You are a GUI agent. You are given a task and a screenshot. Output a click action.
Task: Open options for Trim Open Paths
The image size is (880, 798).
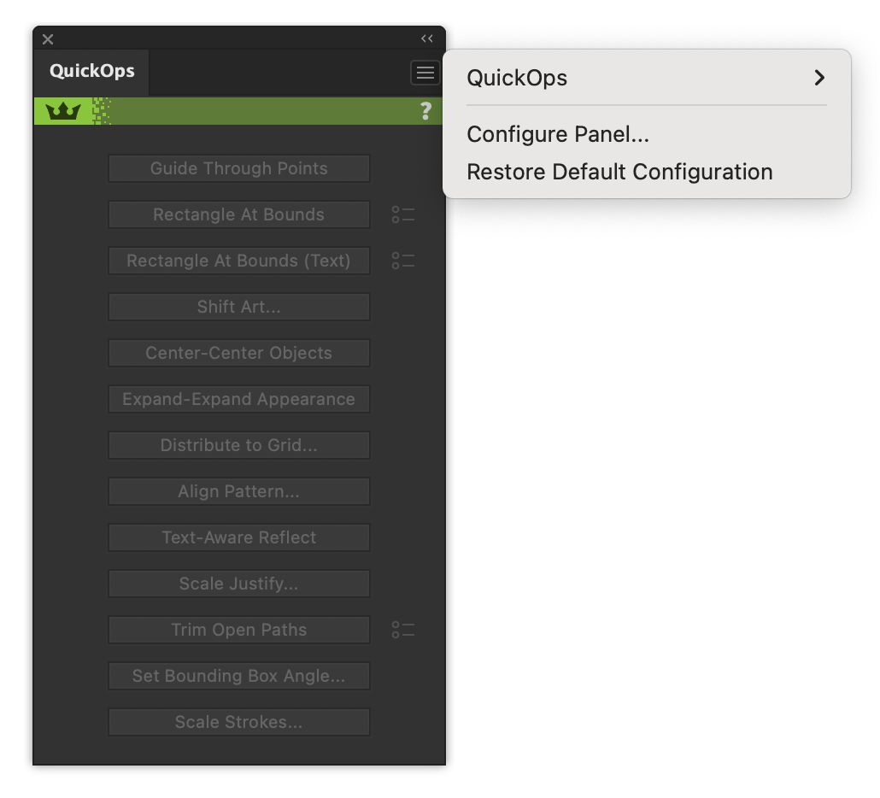tap(402, 630)
